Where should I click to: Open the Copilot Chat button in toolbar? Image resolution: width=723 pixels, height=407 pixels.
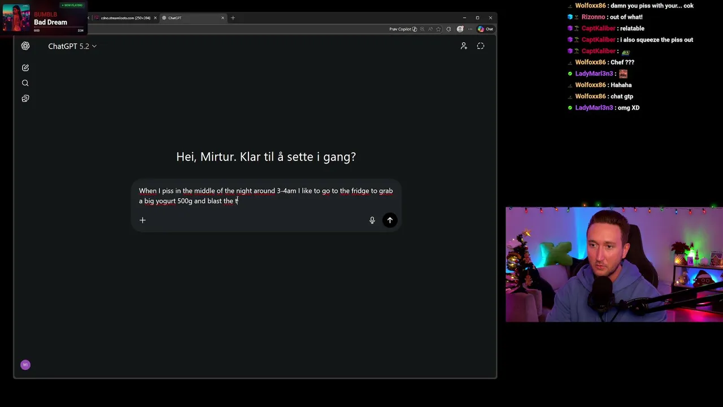[x=485, y=29]
